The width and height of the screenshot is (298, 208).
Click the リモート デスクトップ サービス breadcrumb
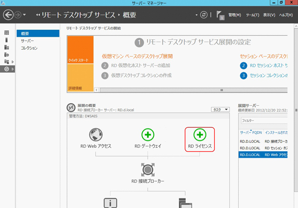pos(78,15)
